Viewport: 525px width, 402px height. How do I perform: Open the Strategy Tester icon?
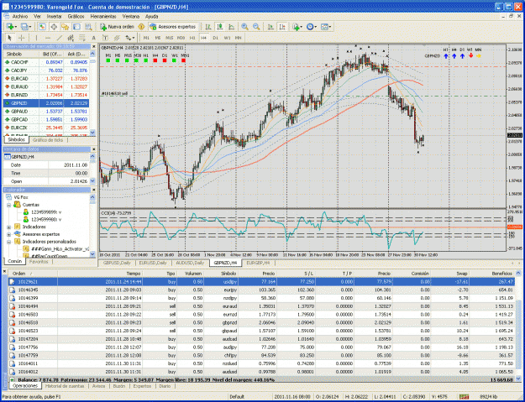pyautogui.click(x=88, y=27)
